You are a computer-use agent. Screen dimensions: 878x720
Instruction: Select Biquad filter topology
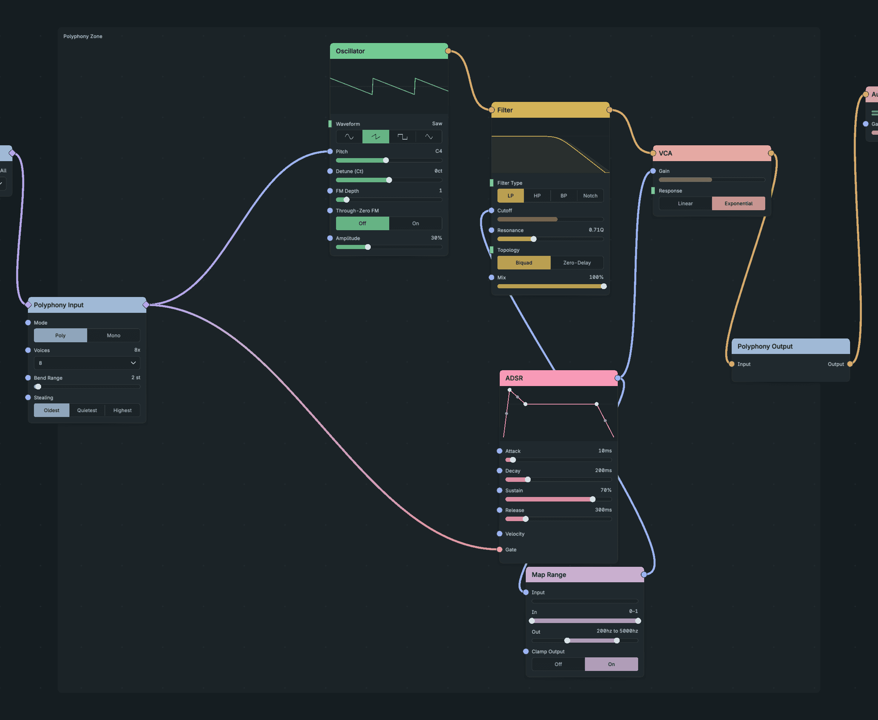pos(524,263)
